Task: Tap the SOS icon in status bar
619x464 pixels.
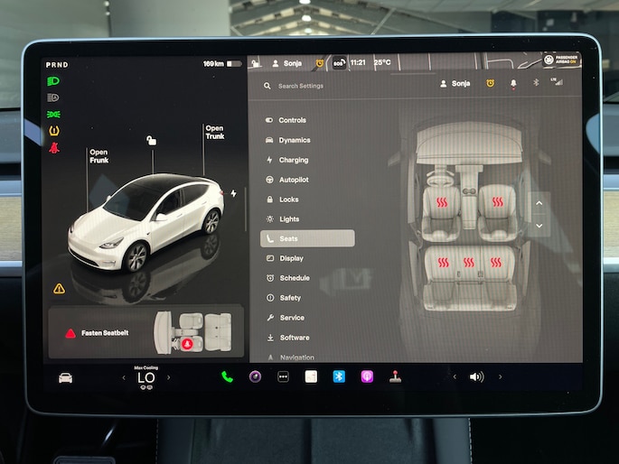Action: coord(339,63)
